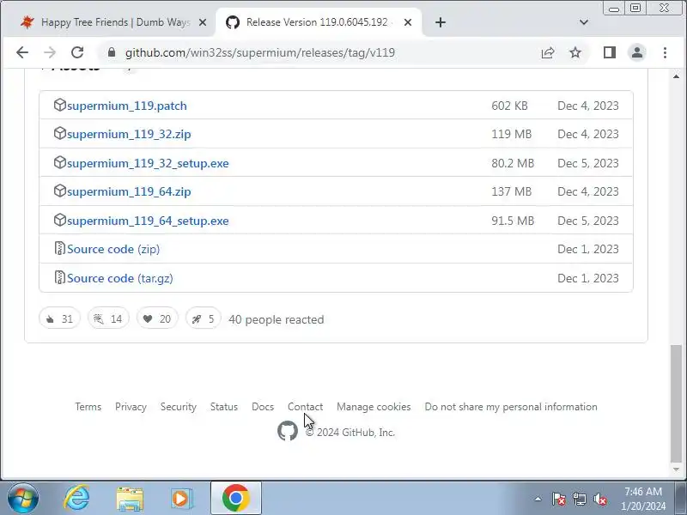The image size is (687, 515).
Task: Download Source code (zip)
Action: (x=113, y=249)
